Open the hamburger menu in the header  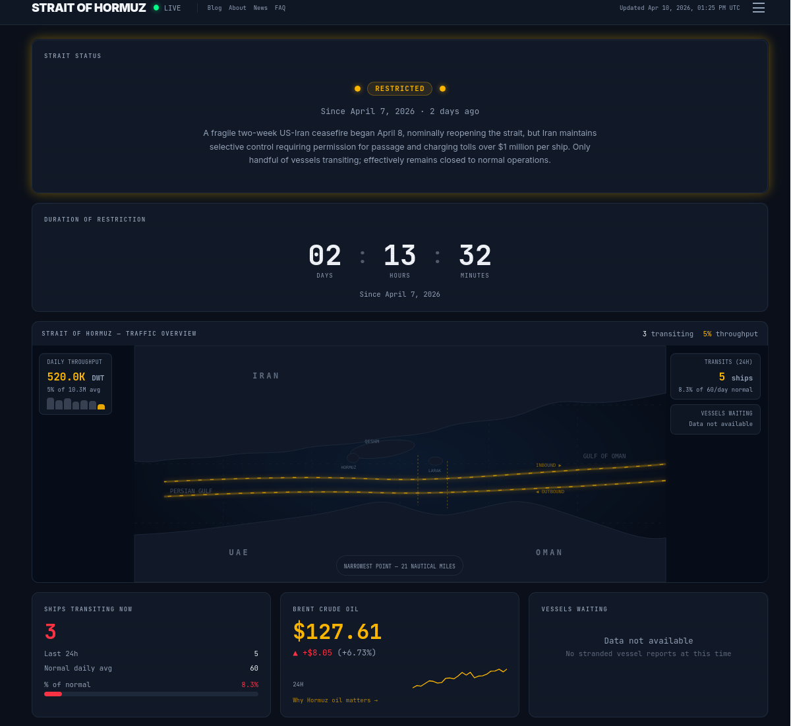coord(759,8)
